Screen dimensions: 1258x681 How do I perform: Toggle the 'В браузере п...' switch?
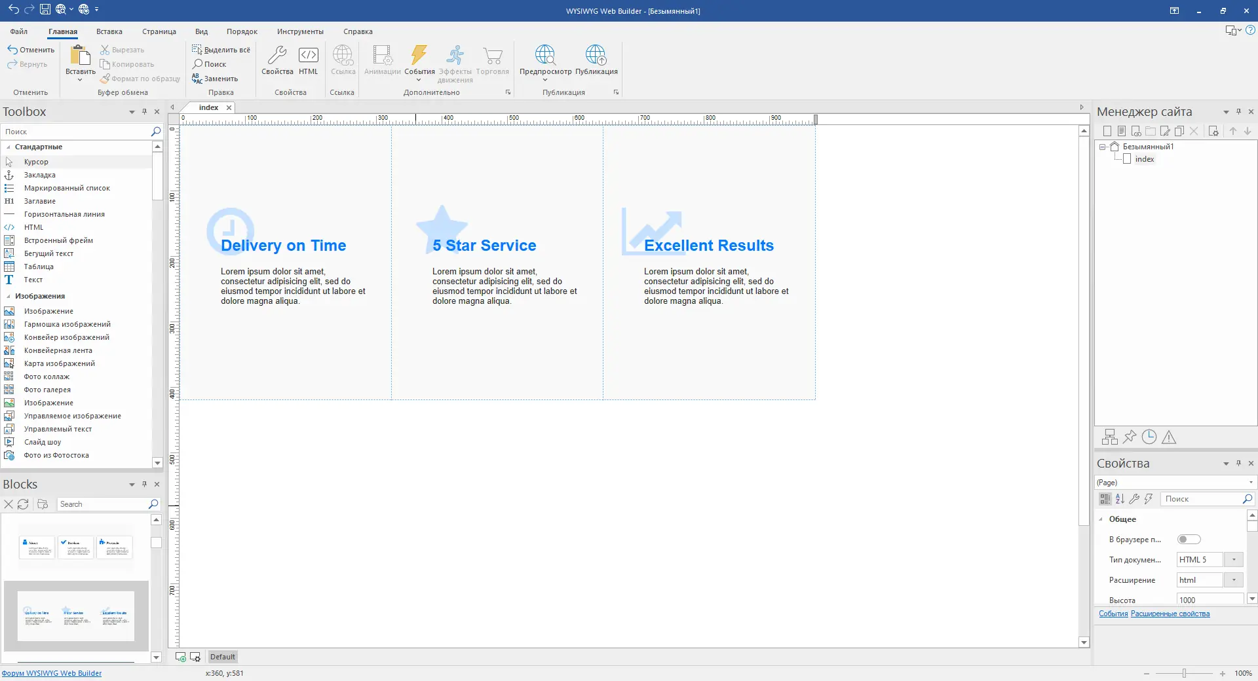(1189, 540)
